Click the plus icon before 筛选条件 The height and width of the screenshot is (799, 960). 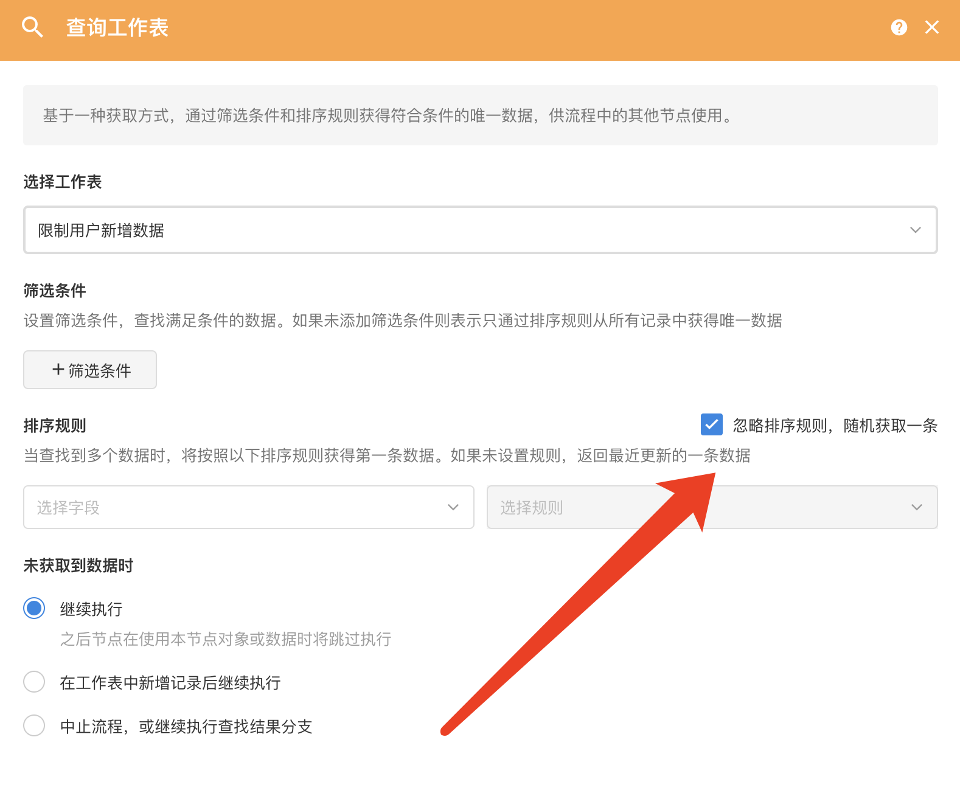58,369
